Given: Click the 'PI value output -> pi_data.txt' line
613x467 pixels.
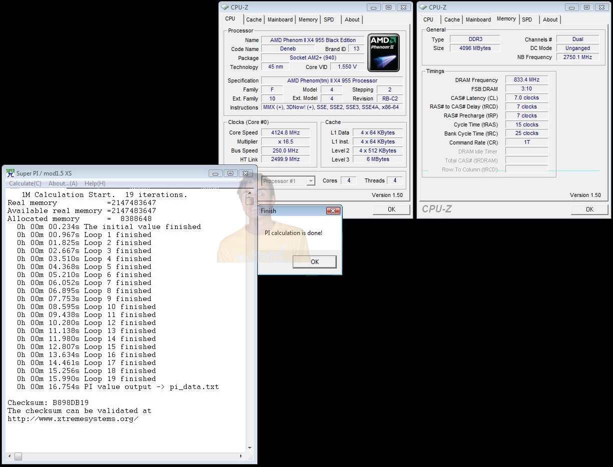Looking at the screenshot, I should [118, 386].
